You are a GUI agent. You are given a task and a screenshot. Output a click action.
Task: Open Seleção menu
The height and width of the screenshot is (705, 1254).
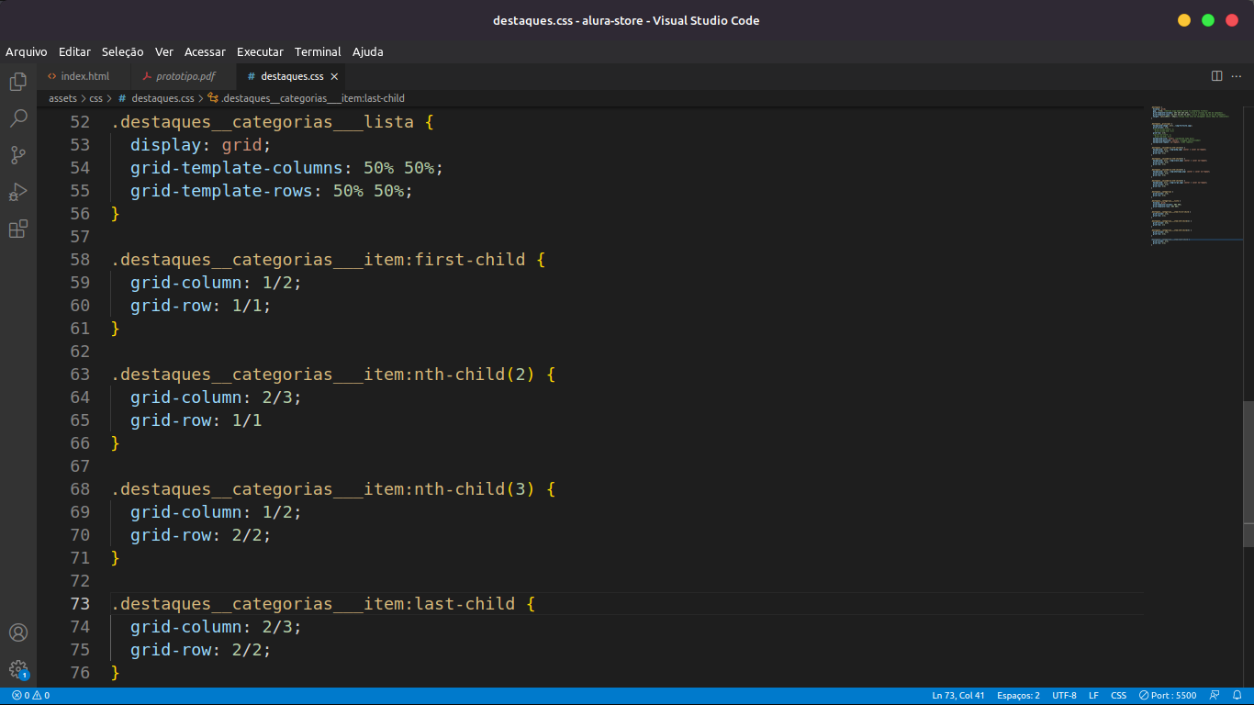[122, 51]
